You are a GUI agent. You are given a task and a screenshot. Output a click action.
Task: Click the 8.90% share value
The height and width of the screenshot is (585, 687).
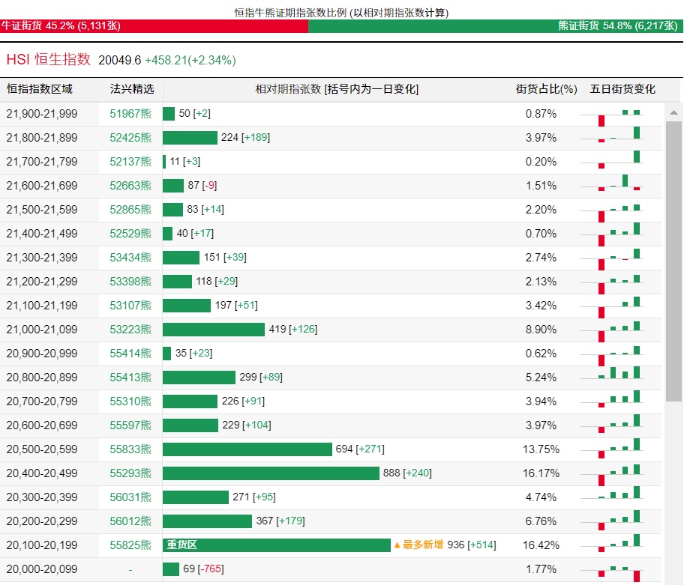click(x=541, y=330)
